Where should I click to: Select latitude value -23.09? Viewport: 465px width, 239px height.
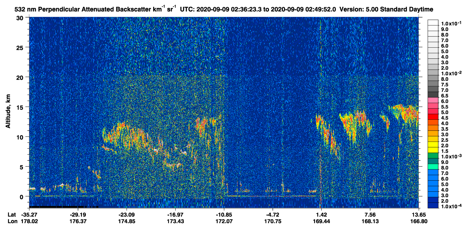coord(127,215)
